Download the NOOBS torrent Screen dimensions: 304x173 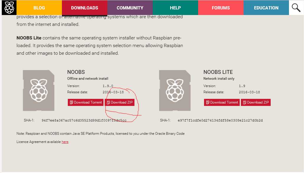(86, 102)
